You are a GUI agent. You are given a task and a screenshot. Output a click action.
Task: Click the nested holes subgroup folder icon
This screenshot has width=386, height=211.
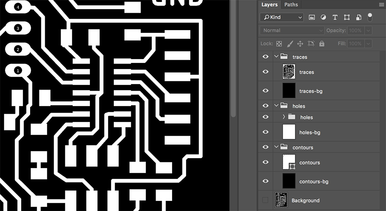[292, 117]
